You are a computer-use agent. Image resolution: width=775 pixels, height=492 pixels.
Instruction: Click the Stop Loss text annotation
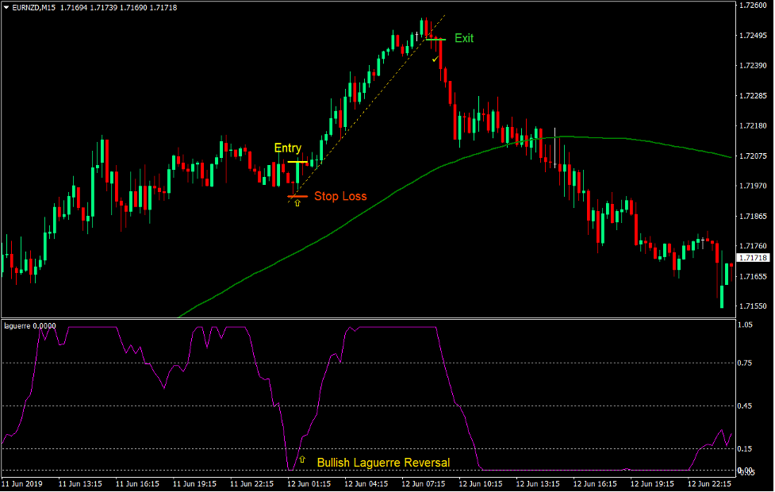[x=341, y=196]
